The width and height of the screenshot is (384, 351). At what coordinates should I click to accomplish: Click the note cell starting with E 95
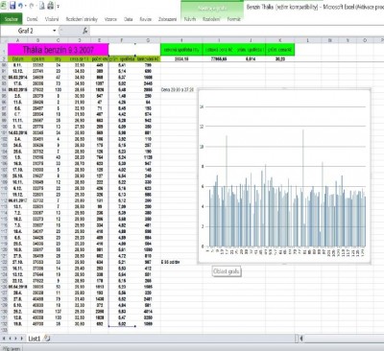(x=171, y=262)
